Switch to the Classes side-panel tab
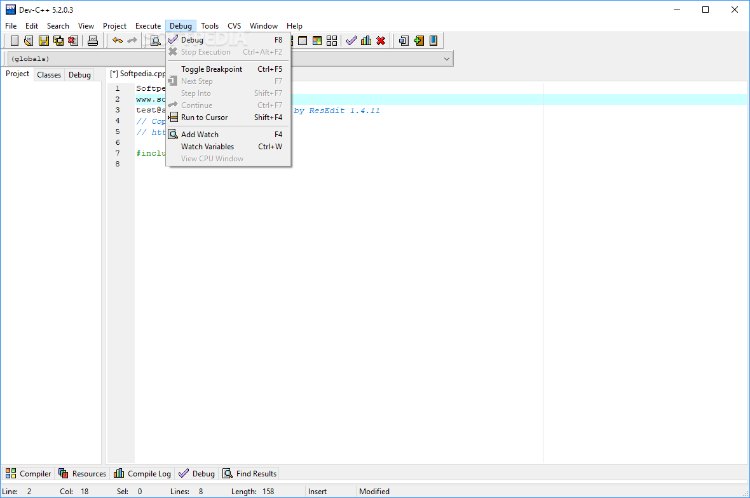This screenshot has height=498, width=750. click(49, 75)
